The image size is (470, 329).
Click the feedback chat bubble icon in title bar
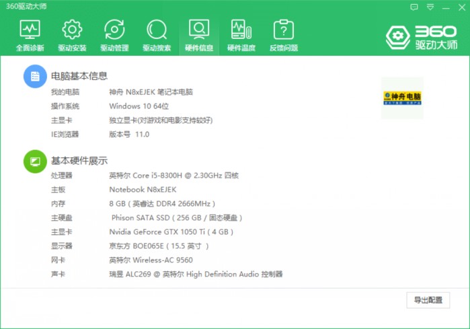coord(414,7)
